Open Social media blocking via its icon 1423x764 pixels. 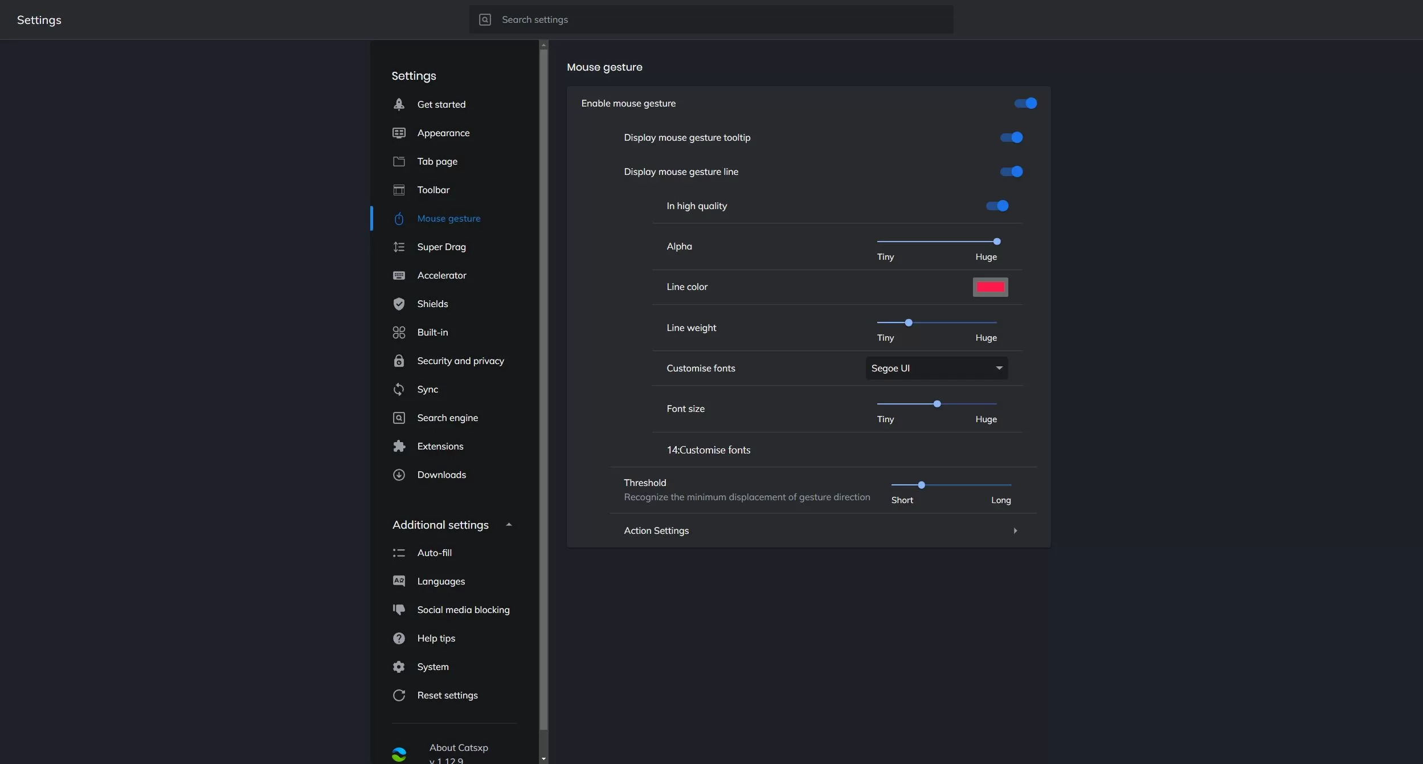399,610
